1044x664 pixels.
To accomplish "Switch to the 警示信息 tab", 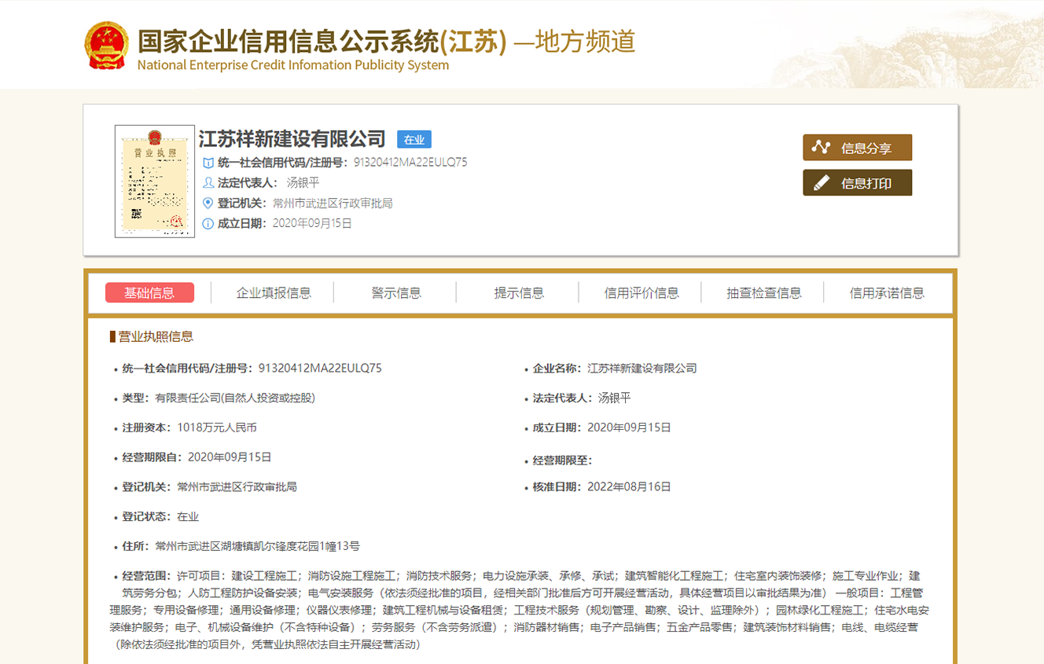I will point(396,293).
